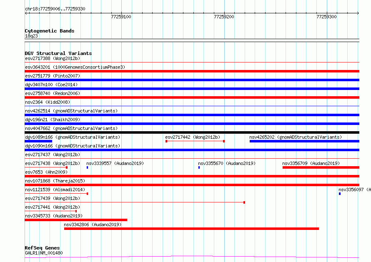
Task: Click the red nsv3356709 variant bar
Action: (x=321, y=167)
